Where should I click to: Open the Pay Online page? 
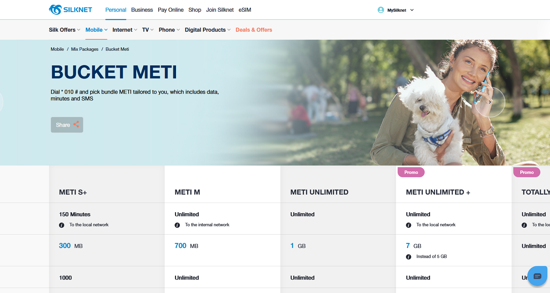click(x=170, y=10)
